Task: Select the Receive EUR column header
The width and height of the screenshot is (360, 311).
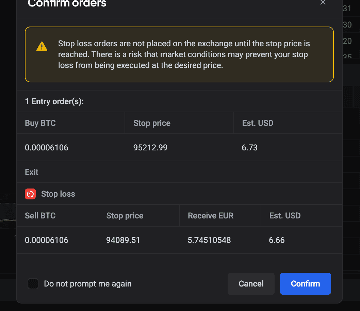Action: pyautogui.click(x=210, y=215)
